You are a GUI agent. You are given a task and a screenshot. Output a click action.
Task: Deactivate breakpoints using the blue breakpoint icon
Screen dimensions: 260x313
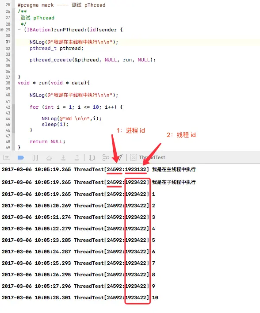[21, 158]
